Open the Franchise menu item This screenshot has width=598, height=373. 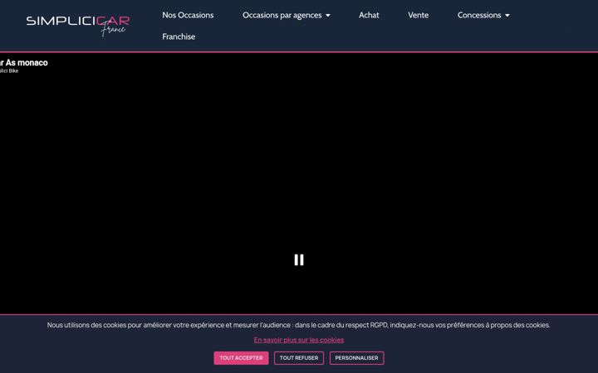179,36
